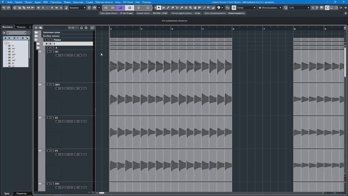This screenshot has width=348, height=196.
Task: Switch to the Показать visibility tab
Action: tap(21, 27)
